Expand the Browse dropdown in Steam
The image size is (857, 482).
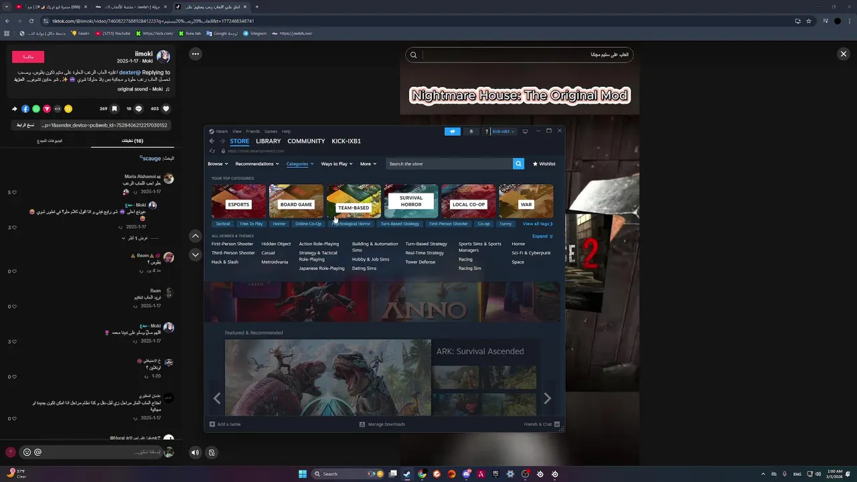click(218, 163)
